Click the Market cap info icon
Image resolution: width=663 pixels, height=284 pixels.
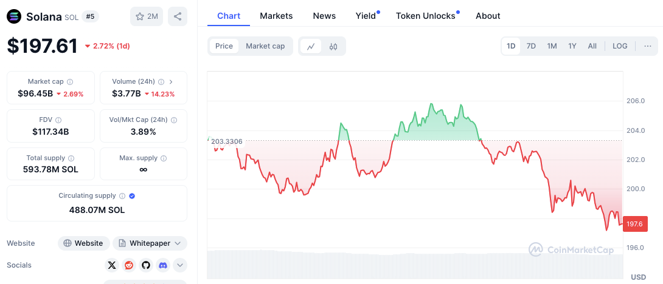point(70,82)
